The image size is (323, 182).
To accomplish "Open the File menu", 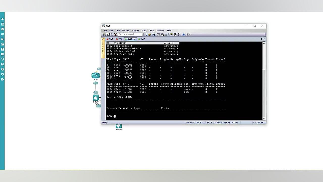I will [105, 31].
